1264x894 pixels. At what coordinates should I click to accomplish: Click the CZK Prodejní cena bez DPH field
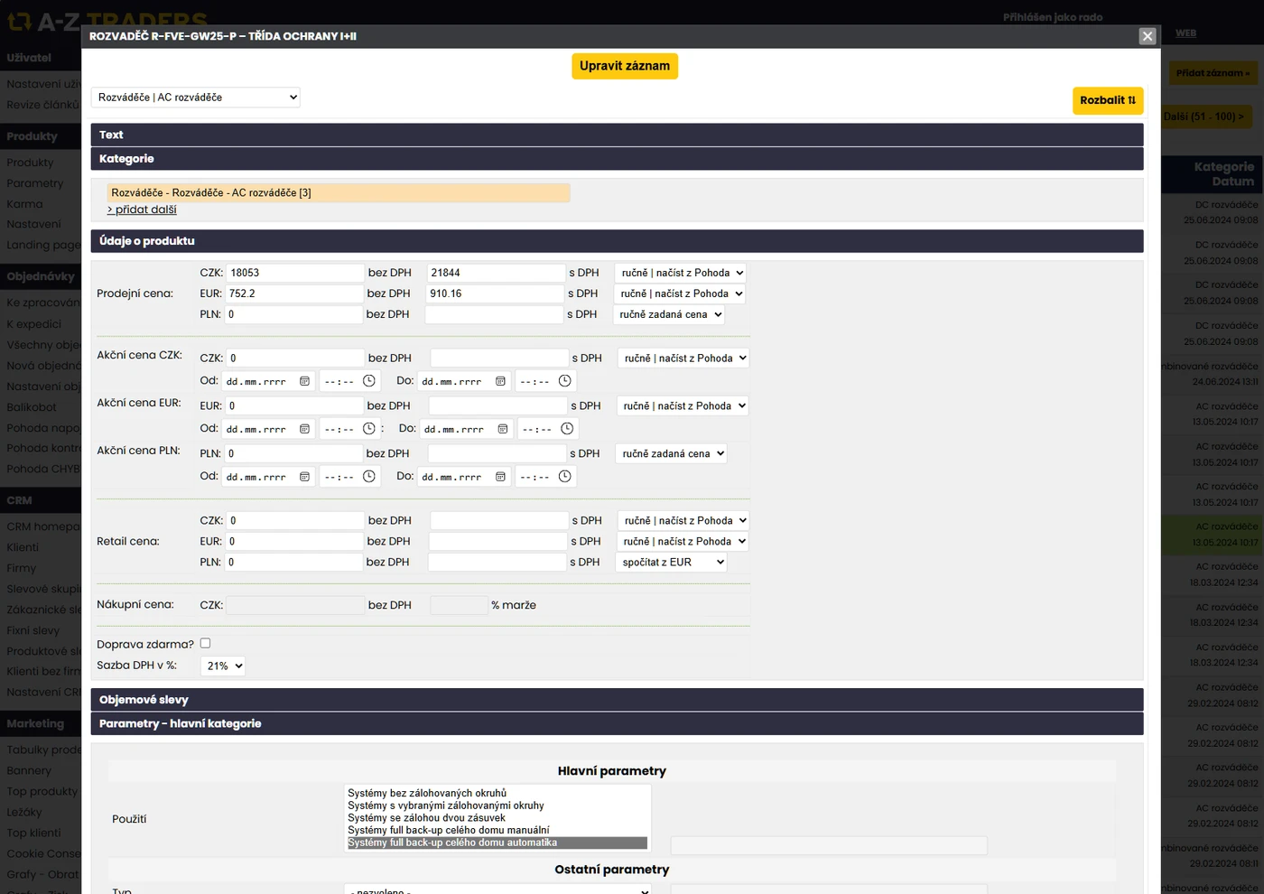click(x=294, y=273)
